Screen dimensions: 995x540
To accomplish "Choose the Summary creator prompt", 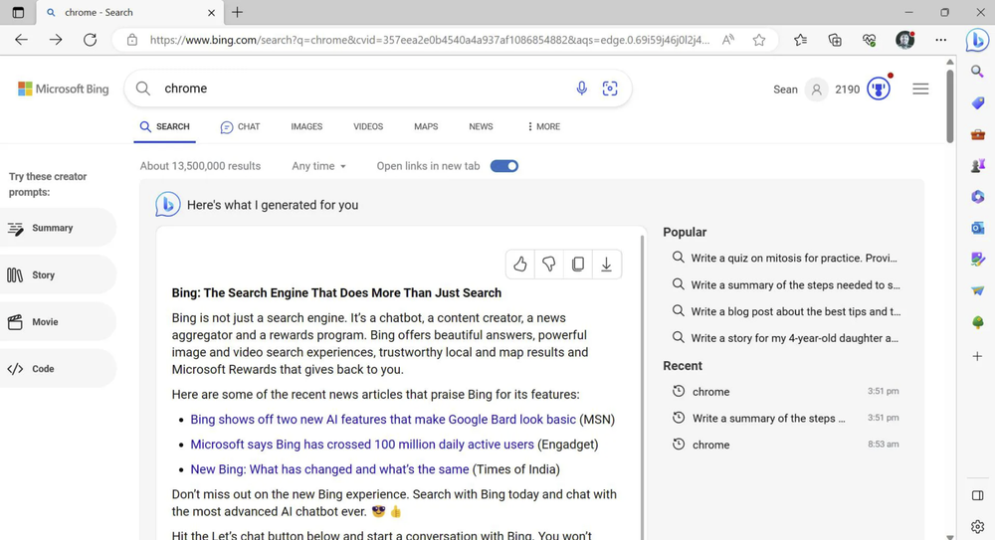I will click(58, 228).
